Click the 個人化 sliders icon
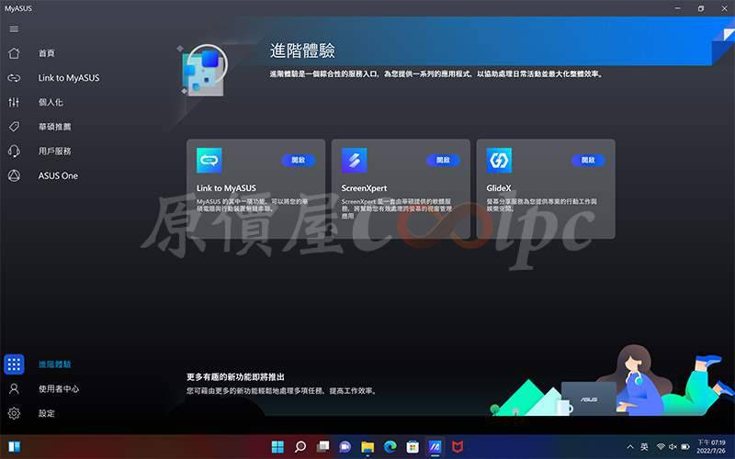 coord(14,102)
